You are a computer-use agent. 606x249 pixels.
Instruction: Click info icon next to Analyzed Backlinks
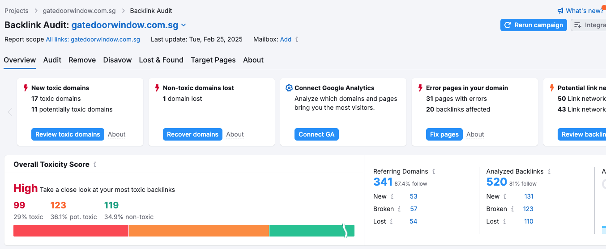pyautogui.click(x=549, y=171)
